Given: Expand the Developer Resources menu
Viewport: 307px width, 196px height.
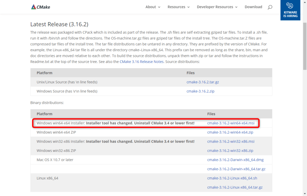Looking at the screenshot, I should (217, 7).
